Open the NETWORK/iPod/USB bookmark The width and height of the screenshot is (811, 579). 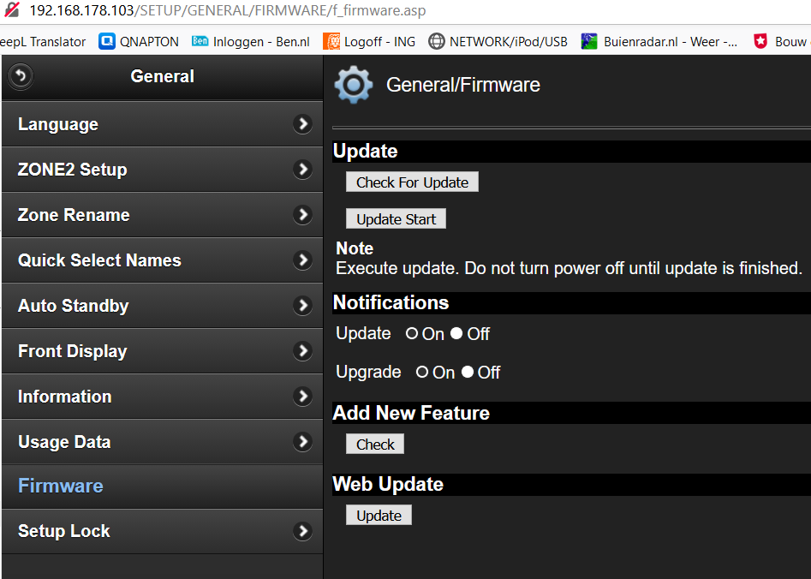pyautogui.click(x=498, y=41)
